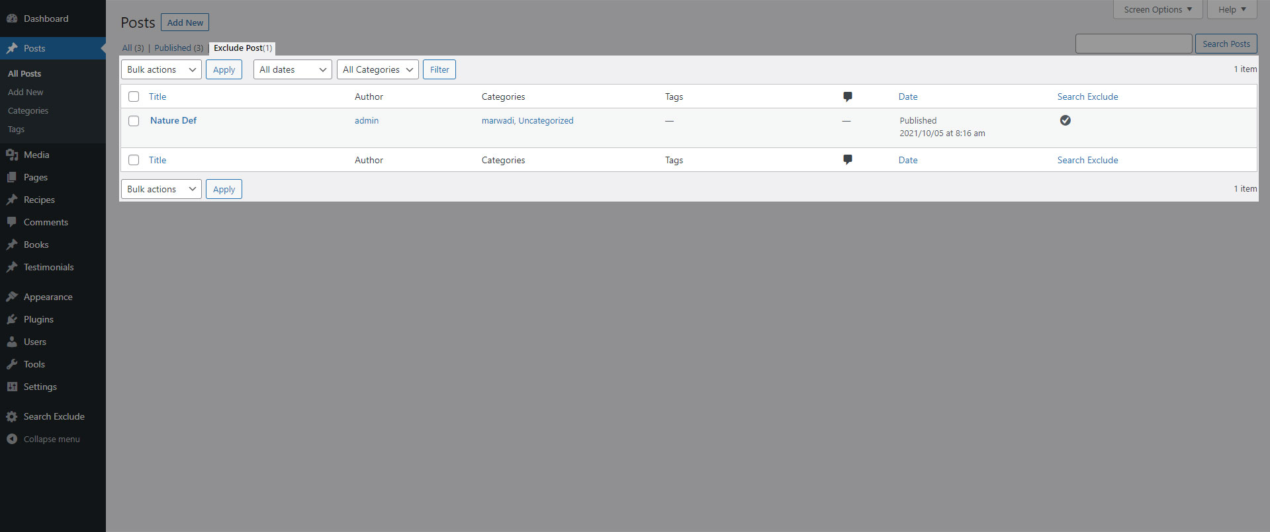1270x532 pixels.
Task: Click the 2021/10/05 at 8:16 am date
Action: pos(942,133)
